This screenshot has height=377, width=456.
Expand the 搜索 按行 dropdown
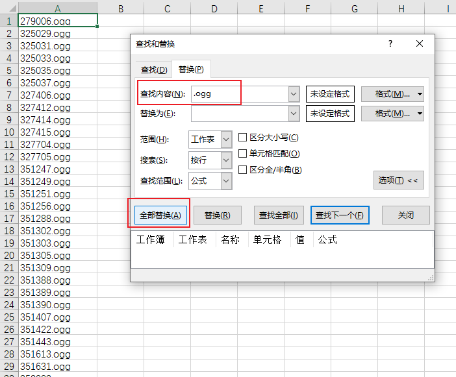[226, 160]
